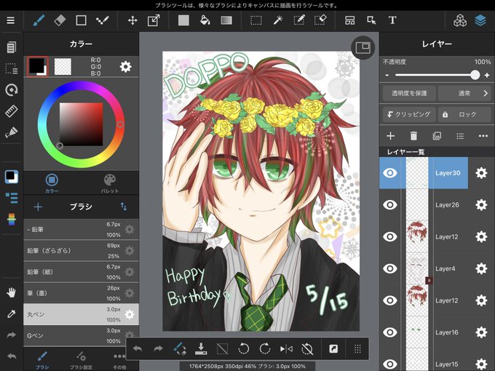Click undo arrow in bottom bar

click(138, 348)
